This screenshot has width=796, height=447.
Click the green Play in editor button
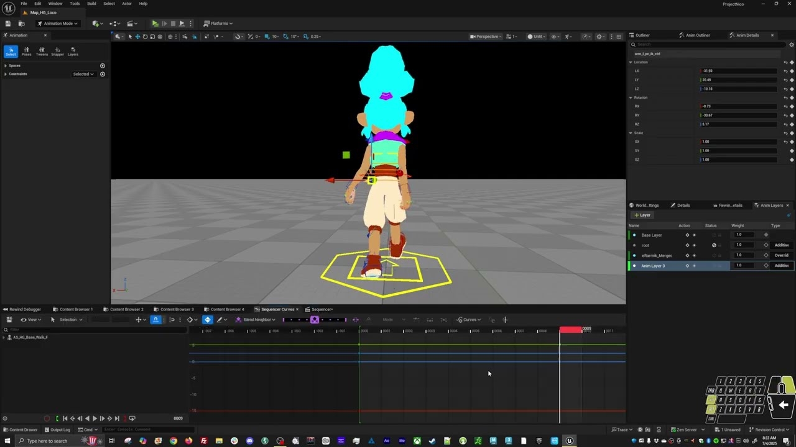point(155,24)
